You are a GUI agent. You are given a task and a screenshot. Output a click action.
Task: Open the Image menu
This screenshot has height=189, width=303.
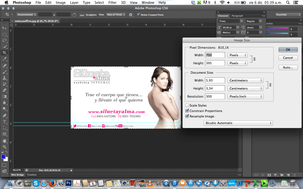pos(61,2)
